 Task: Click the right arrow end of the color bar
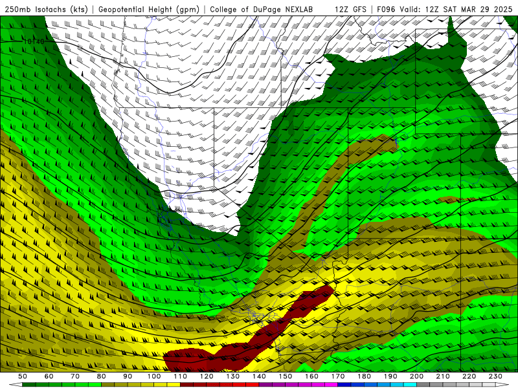(502, 385)
